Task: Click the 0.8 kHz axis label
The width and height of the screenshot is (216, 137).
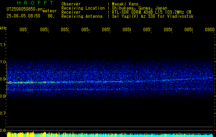Action: 3,96
